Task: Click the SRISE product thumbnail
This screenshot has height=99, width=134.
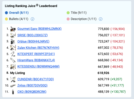Action: click(x=13, y=35)
